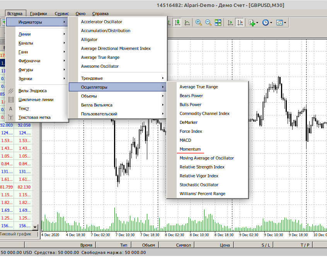Click the Zoom Out magnifier icon
The image size is (327, 266).
tap(208, 22)
